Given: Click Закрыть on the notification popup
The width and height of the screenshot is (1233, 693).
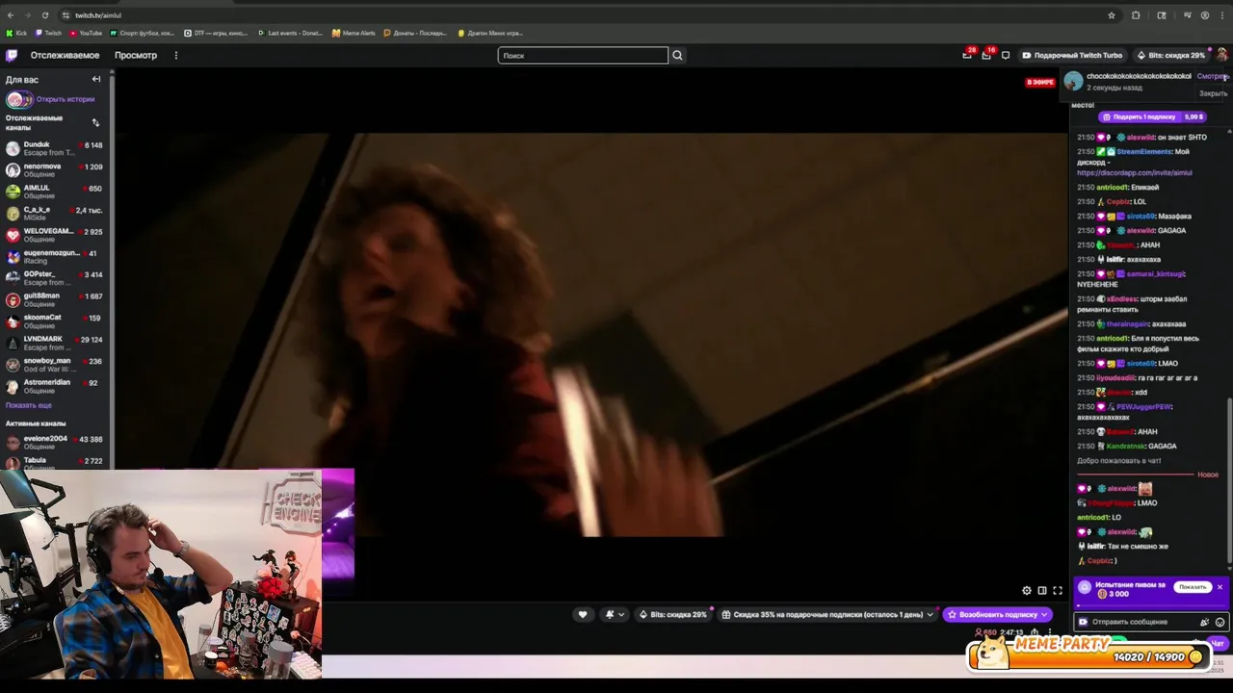Looking at the screenshot, I should [x=1213, y=93].
